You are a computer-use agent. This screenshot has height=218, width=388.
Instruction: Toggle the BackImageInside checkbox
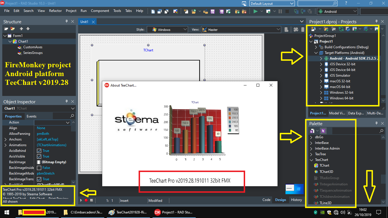pos(39,168)
